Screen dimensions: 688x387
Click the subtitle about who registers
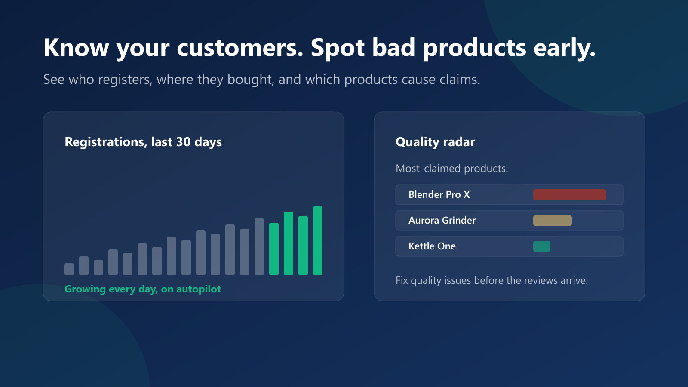tap(261, 80)
